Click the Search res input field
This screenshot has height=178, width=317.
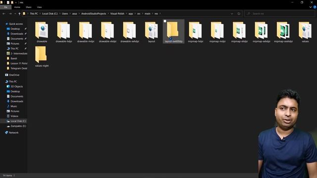tap(279, 14)
